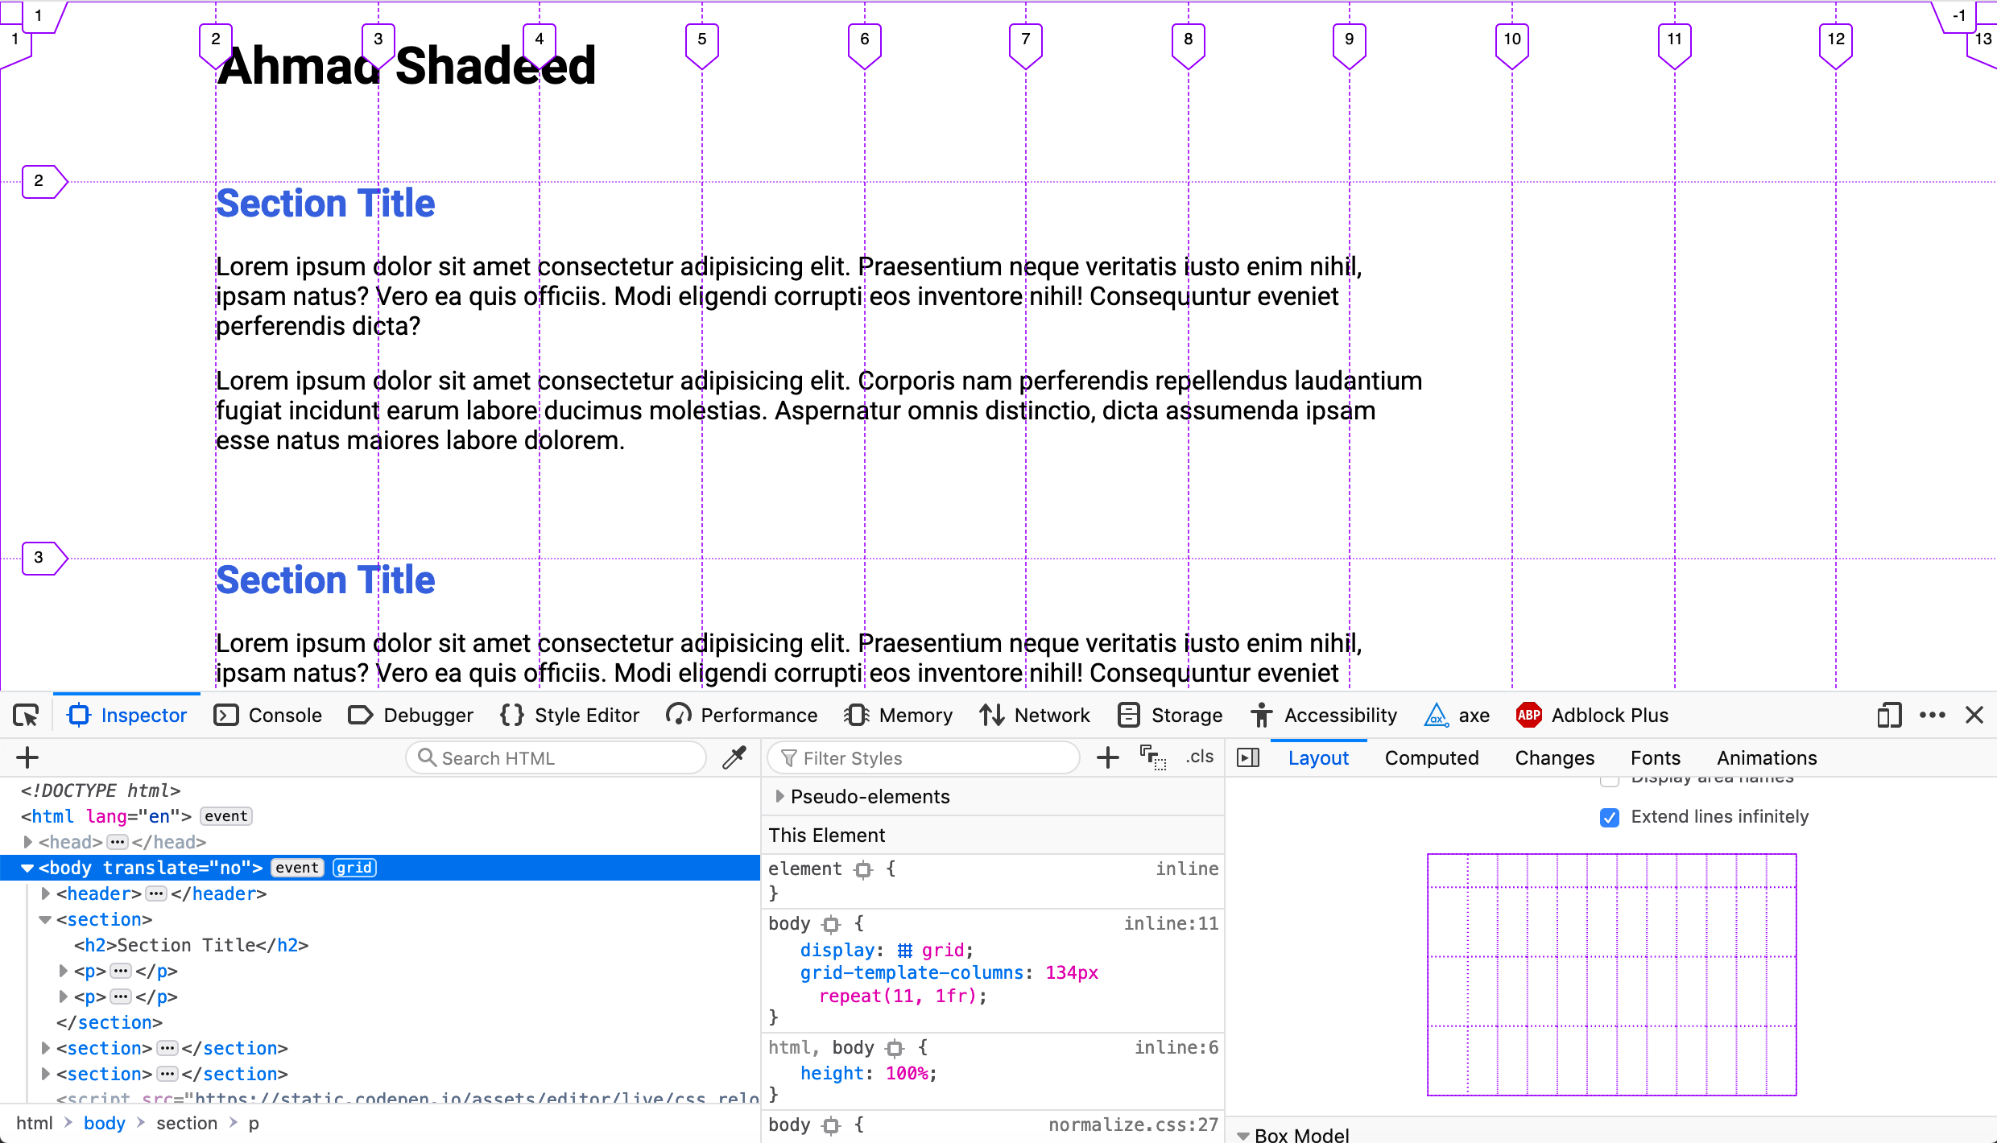Toggle pseudo-class panel icon
The image size is (1997, 1143).
click(1153, 757)
